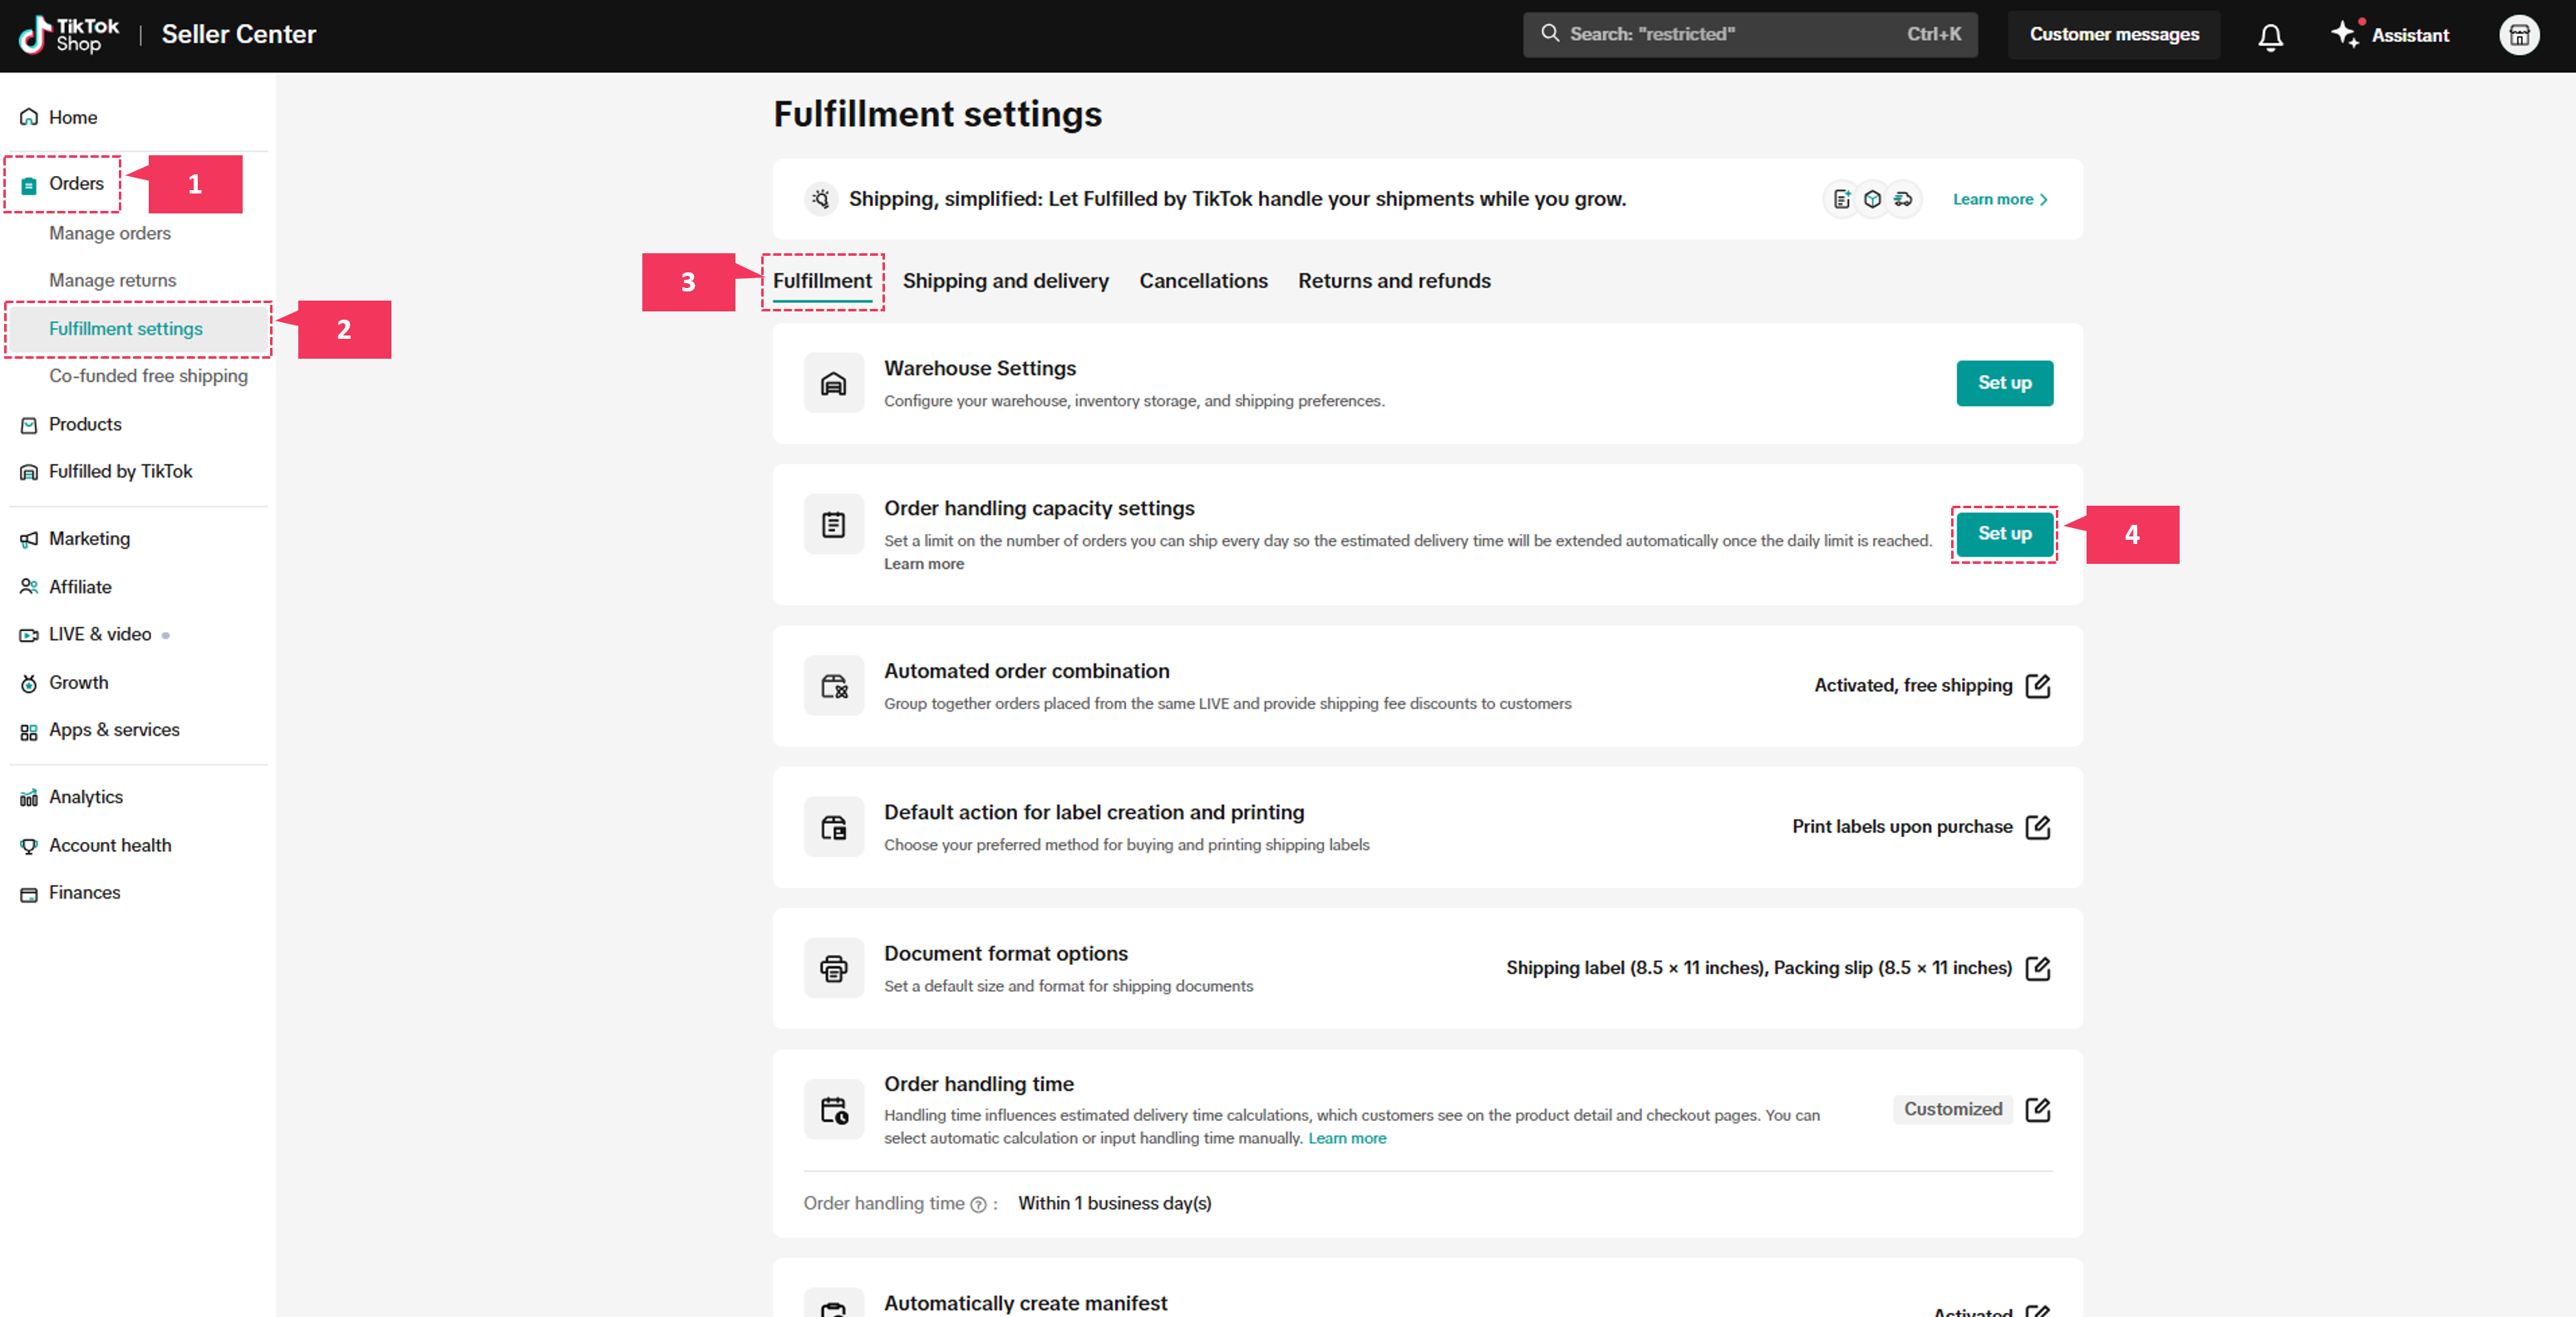
Task: Expand the Marketing sidebar menu
Action: pyautogui.click(x=89, y=539)
